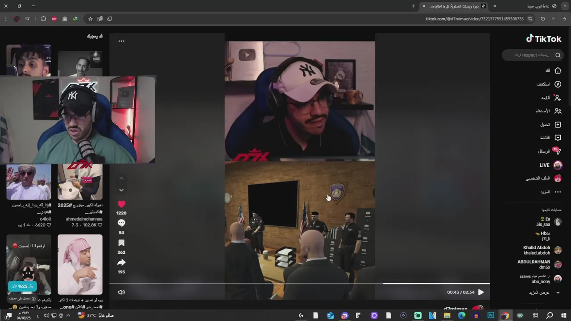Go to the previous video with up chevron
The image size is (571, 321).
121,178
